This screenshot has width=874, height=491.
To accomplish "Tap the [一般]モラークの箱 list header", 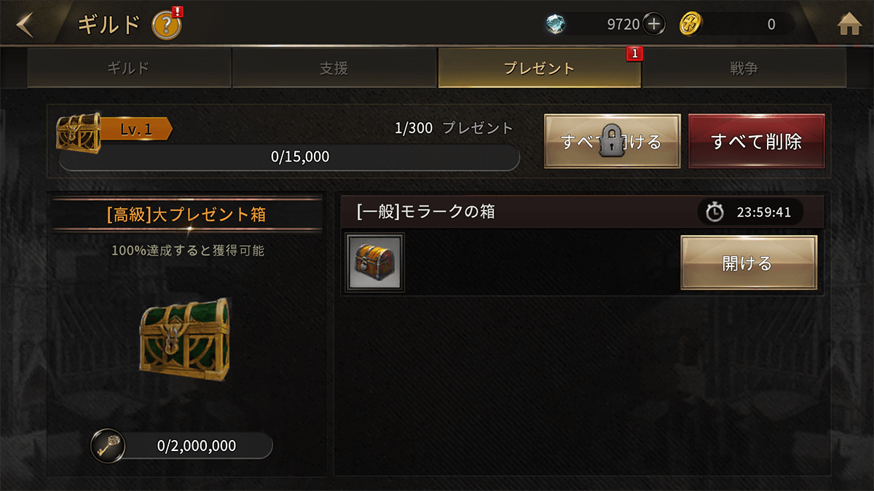I will point(583,212).
